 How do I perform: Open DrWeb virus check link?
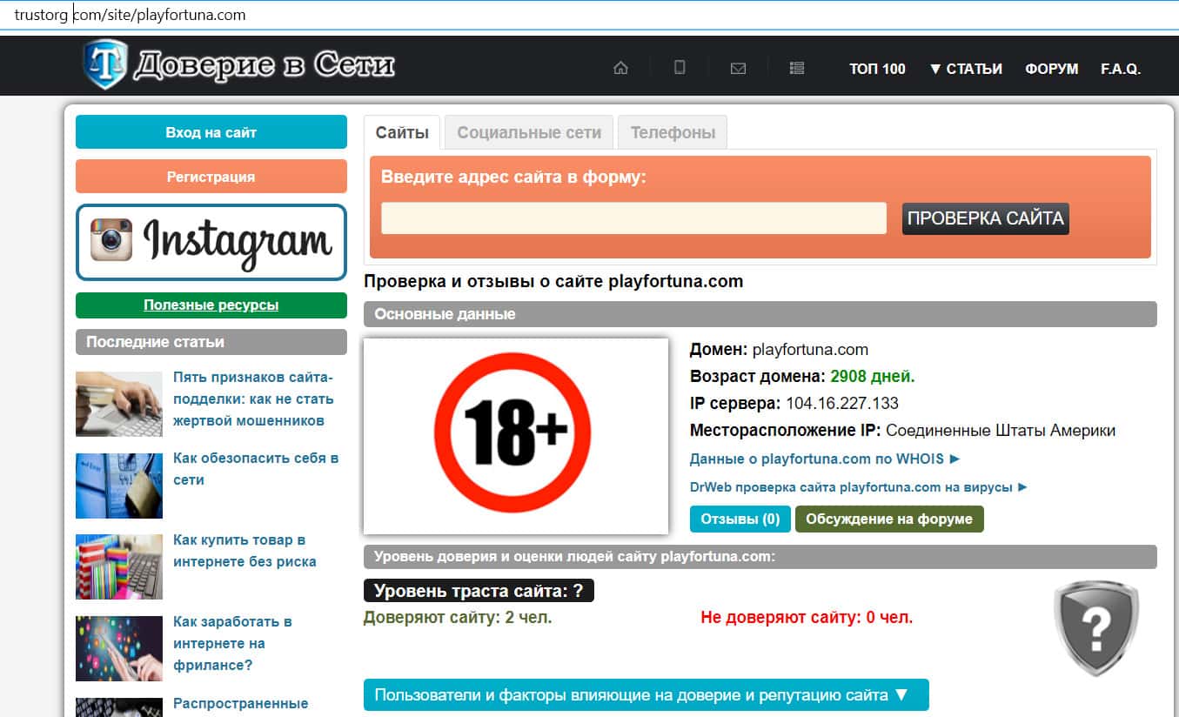coord(859,487)
